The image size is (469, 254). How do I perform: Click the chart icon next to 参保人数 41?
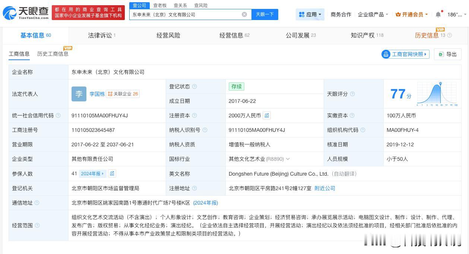pos(112,173)
